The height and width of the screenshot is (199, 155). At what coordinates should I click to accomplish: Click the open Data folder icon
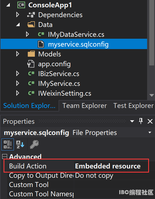31,24
